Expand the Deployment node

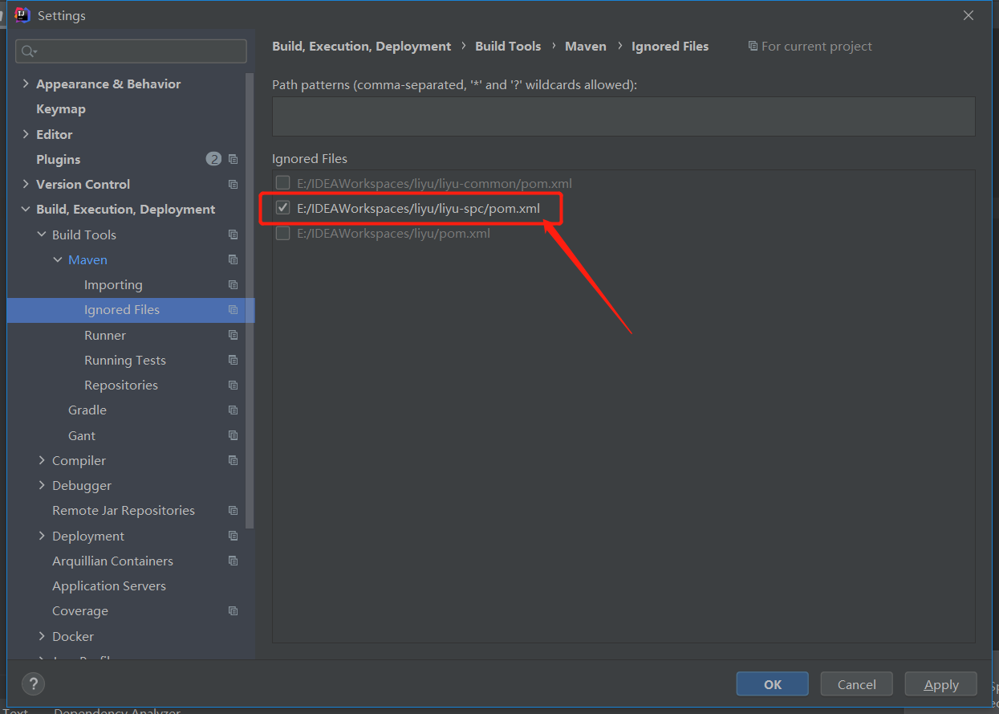tap(42, 536)
